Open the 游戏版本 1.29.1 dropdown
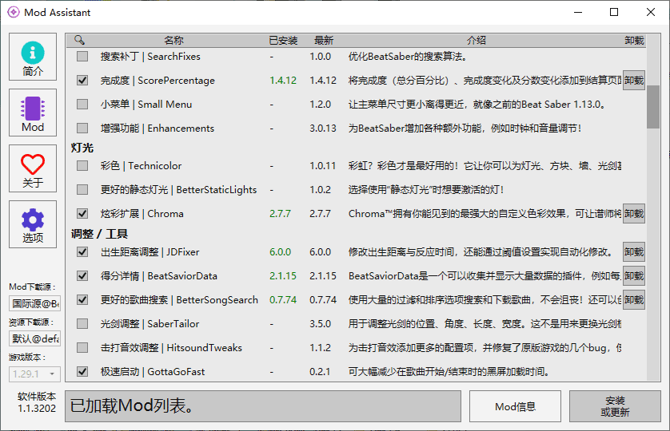Image resolution: width=670 pixels, height=431 pixels. [x=34, y=374]
